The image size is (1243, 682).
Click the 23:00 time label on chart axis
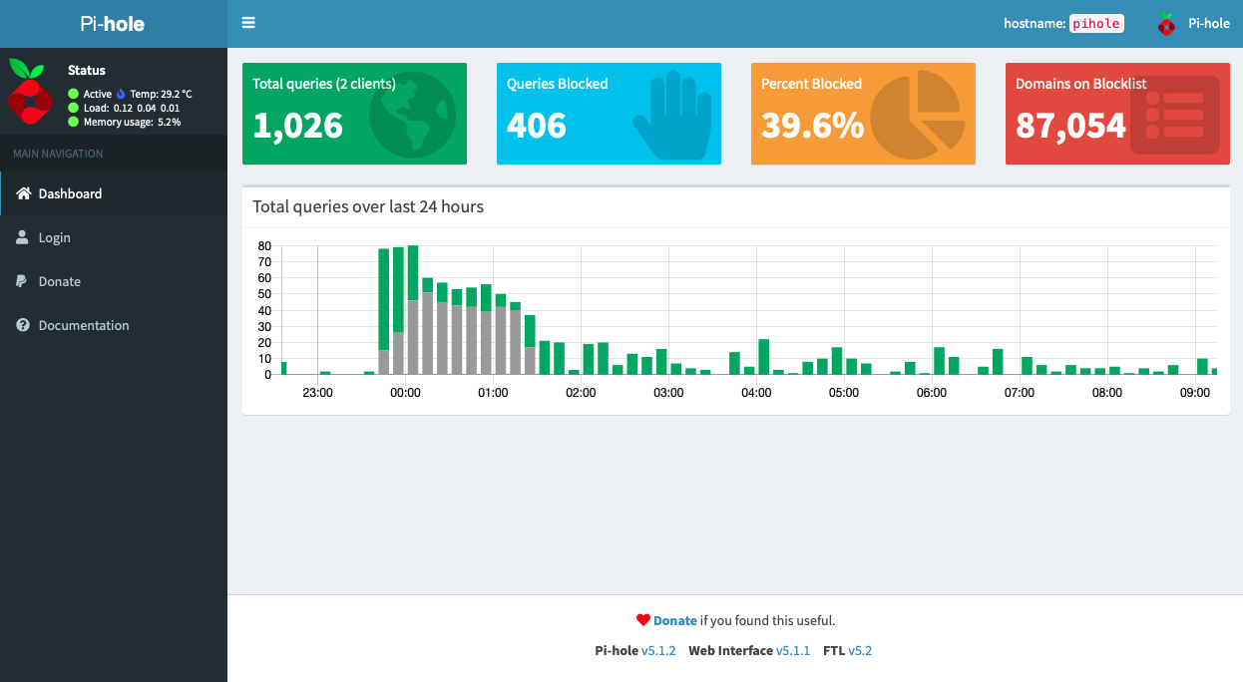point(317,393)
